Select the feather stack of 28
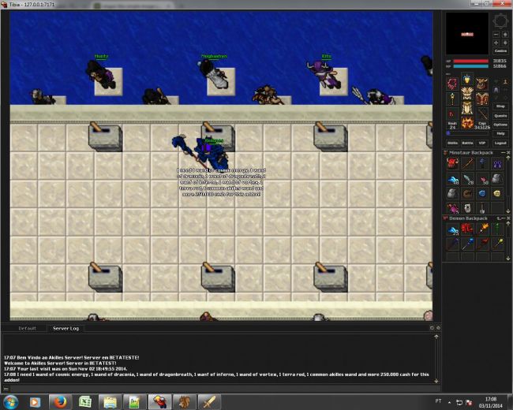Image resolution: width=513 pixels, height=410 pixels. (467, 179)
